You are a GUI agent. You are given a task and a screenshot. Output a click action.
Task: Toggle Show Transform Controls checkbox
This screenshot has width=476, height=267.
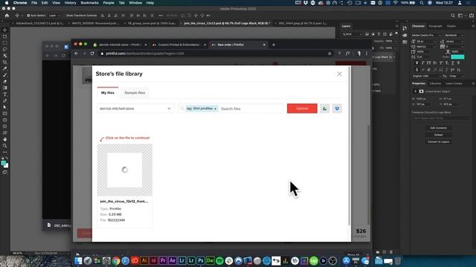pyautogui.click(x=65, y=16)
